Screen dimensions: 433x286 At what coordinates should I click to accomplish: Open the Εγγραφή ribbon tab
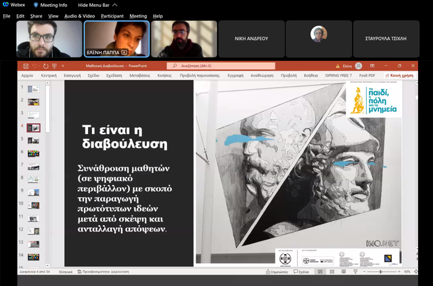point(235,75)
